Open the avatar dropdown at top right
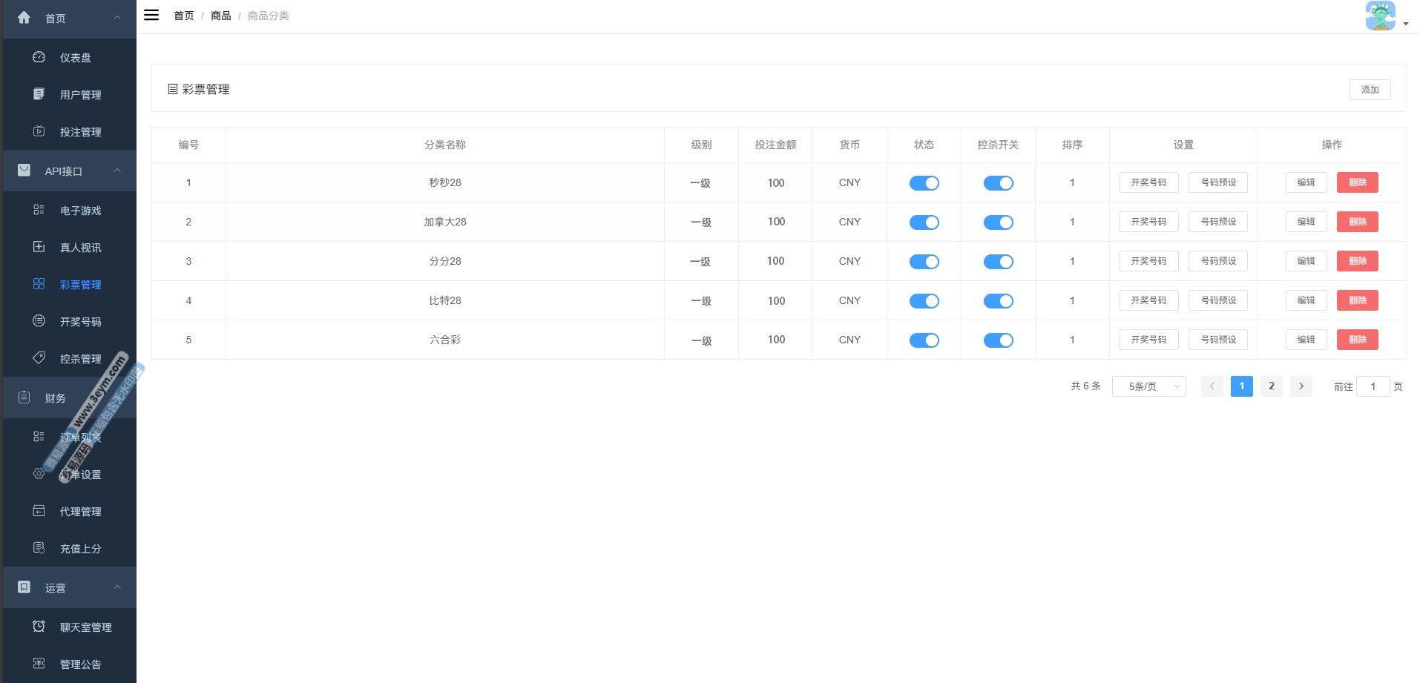 [1380, 16]
